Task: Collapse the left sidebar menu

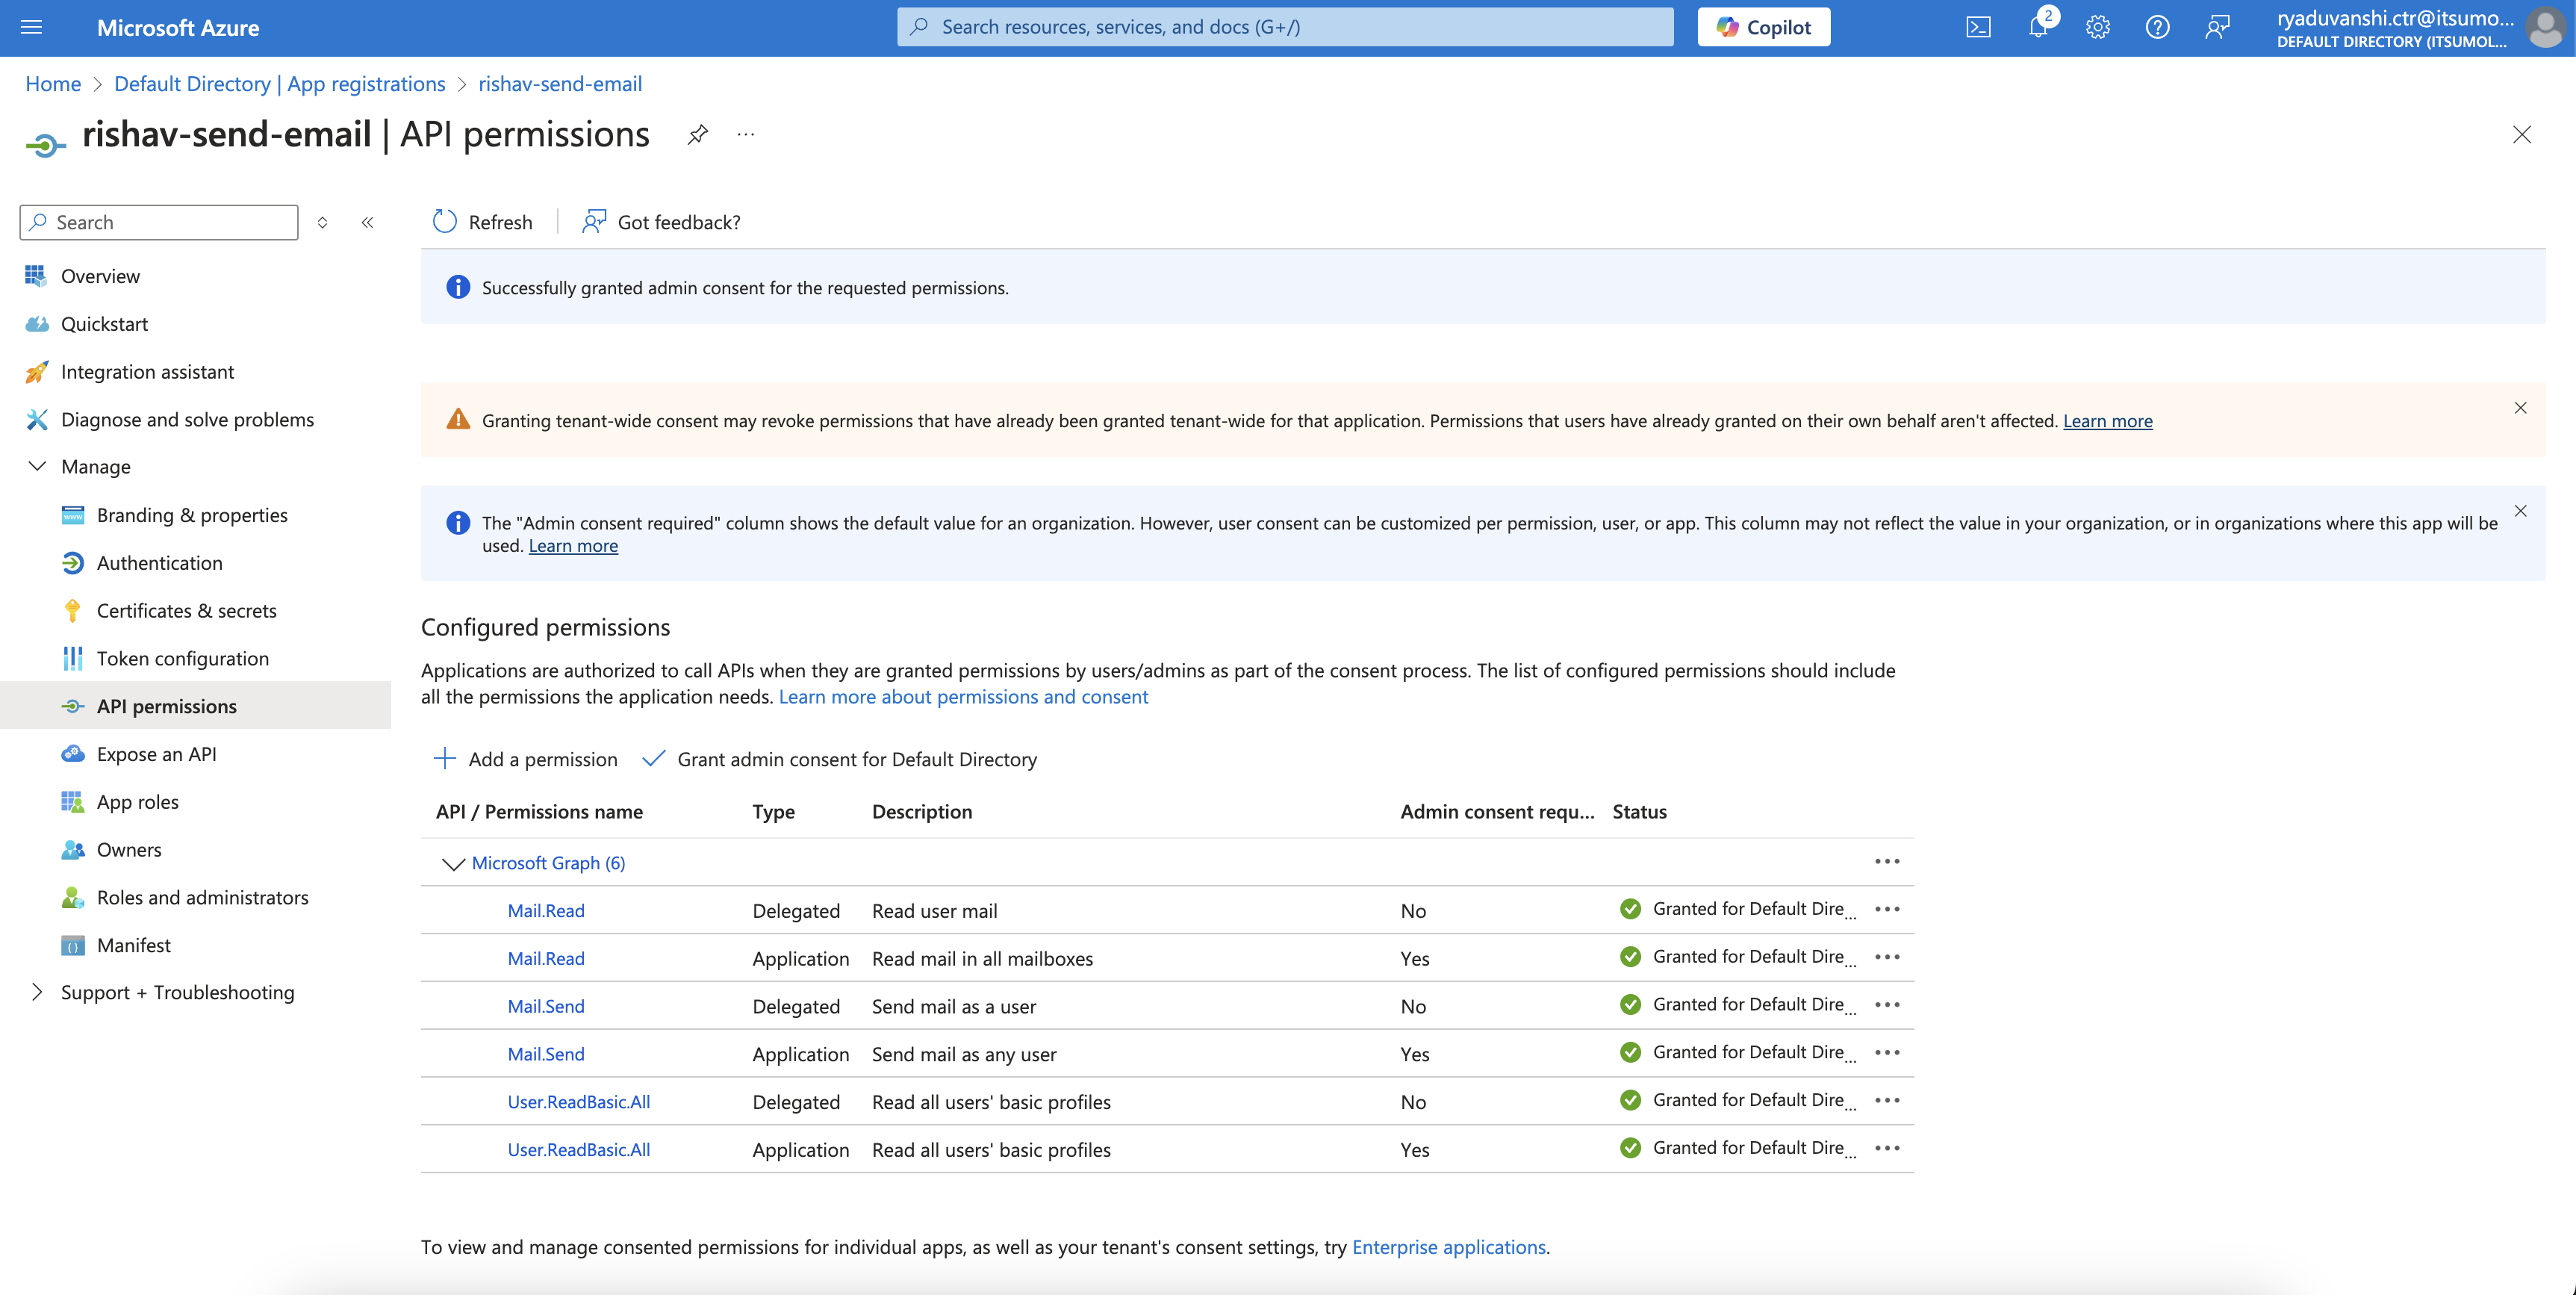Action: (x=367, y=222)
